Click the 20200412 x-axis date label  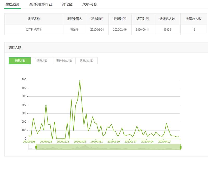tap(164, 142)
